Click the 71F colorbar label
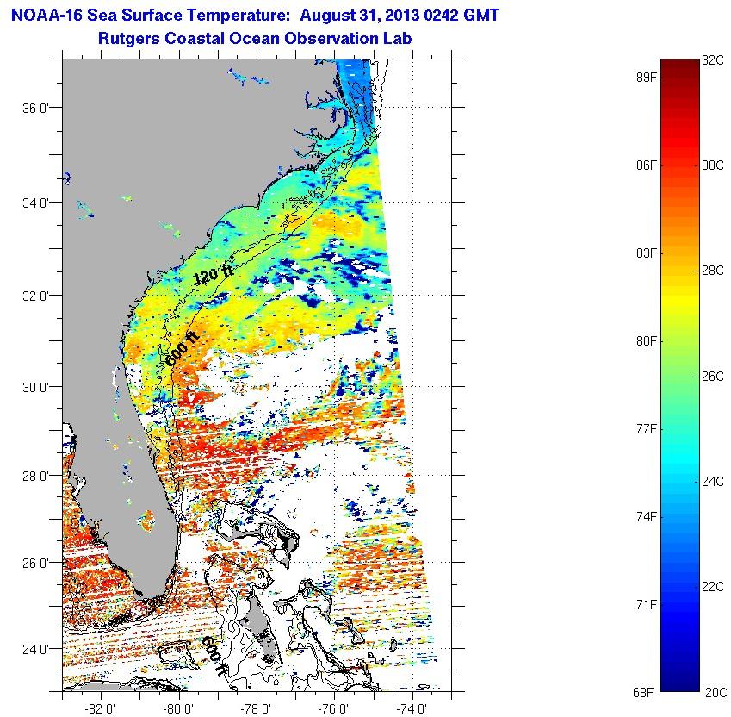 [x=646, y=605]
